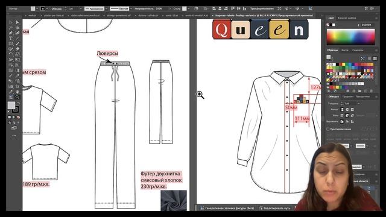Open the Цвет panel tab
The width and height of the screenshot is (386, 217).
pyautogui.click(x=331, y=18)
